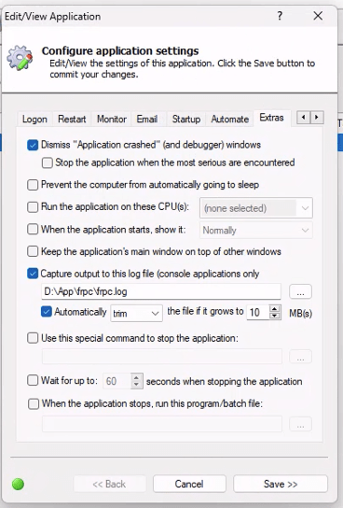Open the CPU (none selected) dropdown

tap(256, 207)
